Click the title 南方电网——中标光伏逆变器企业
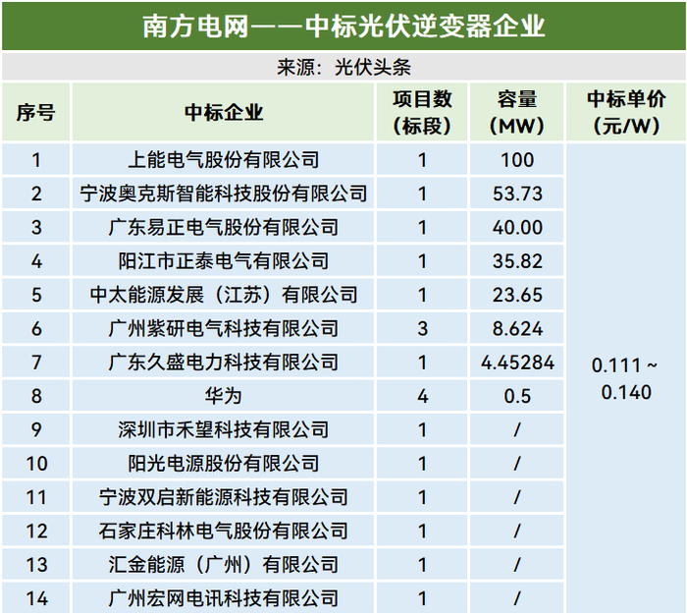The width and height of the screenshot is (687, 615). tap(343, 27)
